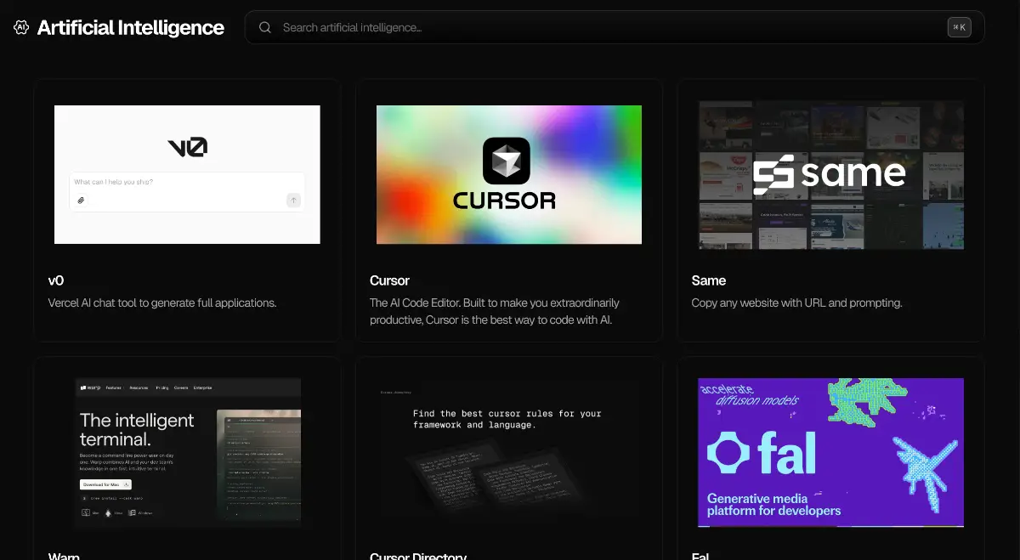Click the Cursor AI Code Editor description

click(x=495, y=311)
